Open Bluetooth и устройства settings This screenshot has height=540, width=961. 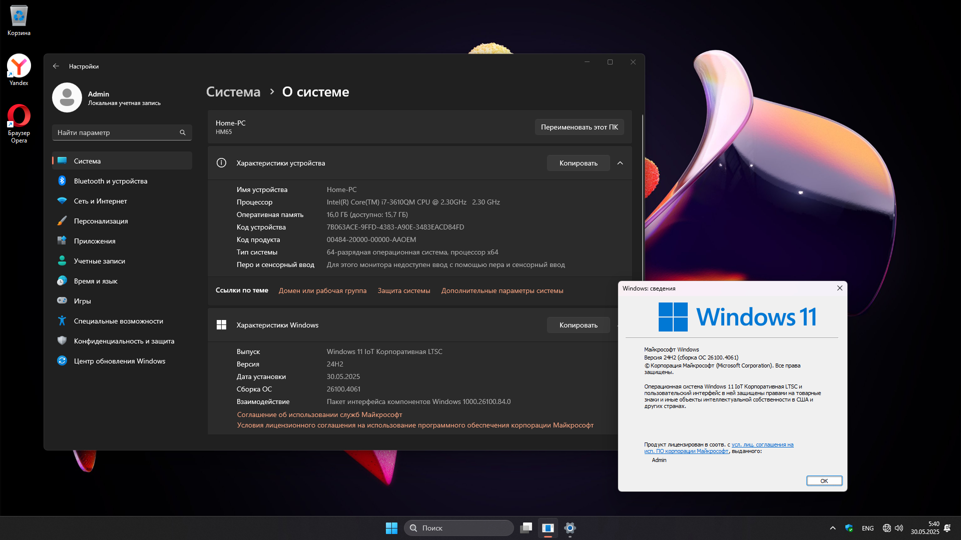[x=110, y=181]
